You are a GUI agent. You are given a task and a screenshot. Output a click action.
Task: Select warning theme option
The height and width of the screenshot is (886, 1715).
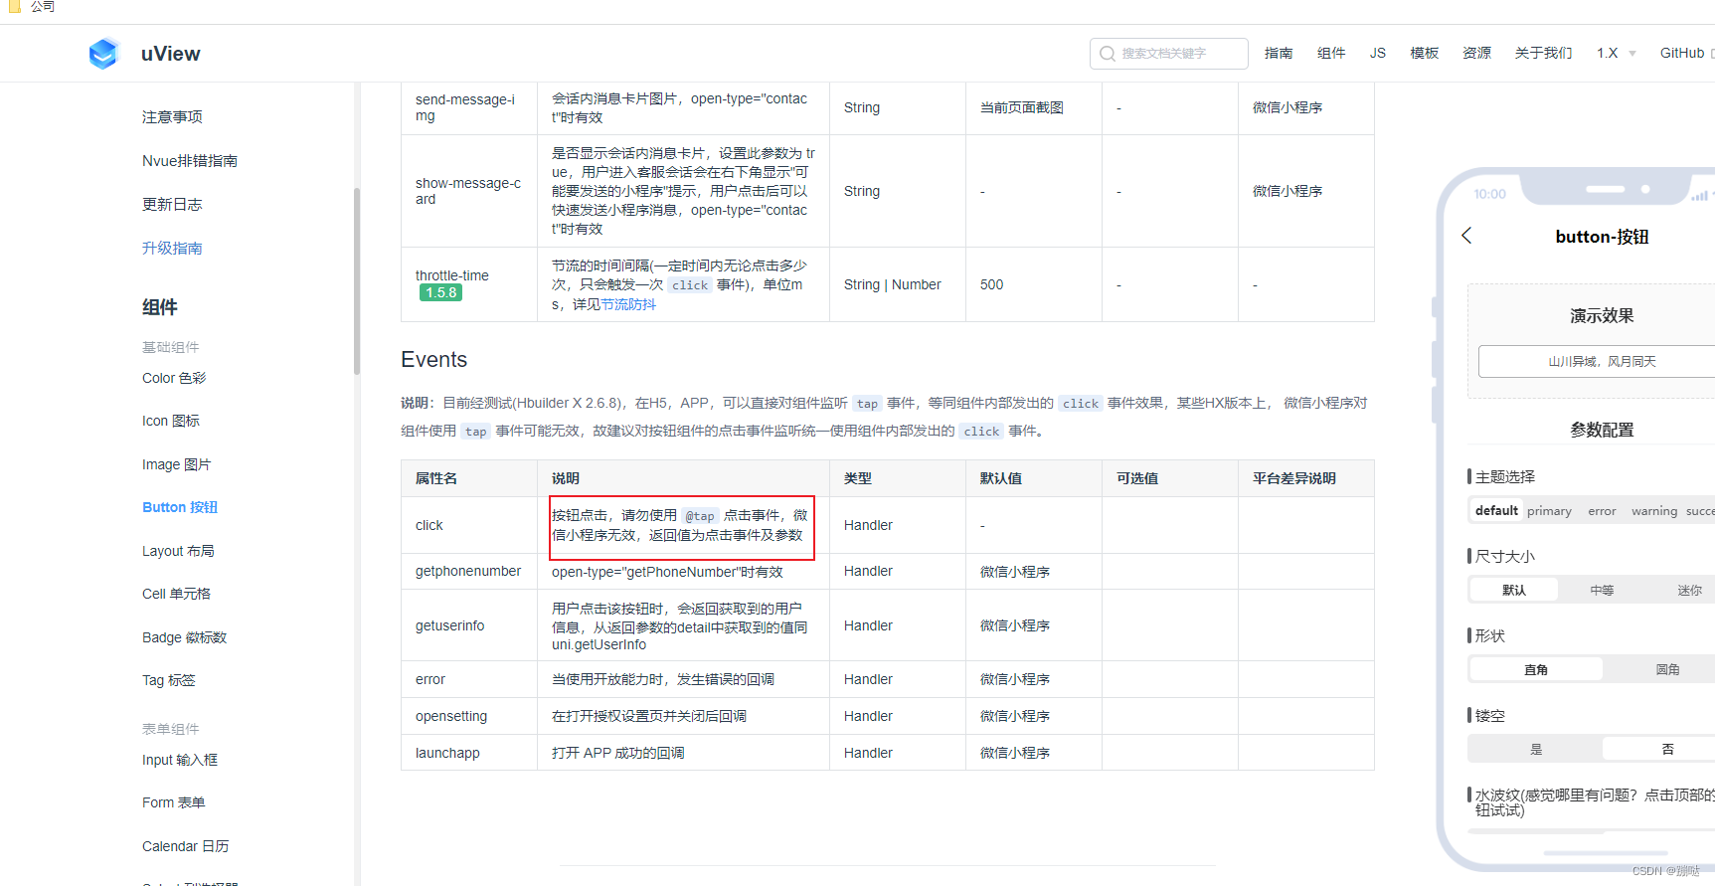click(x=1654, y=511)
